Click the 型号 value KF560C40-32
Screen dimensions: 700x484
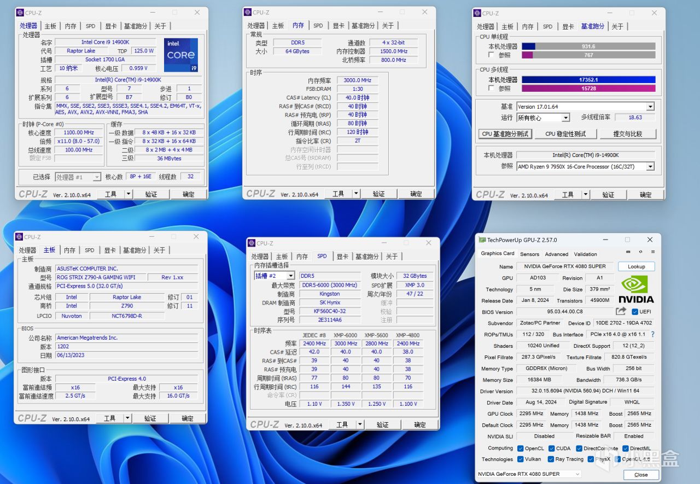tap(329, 311)
